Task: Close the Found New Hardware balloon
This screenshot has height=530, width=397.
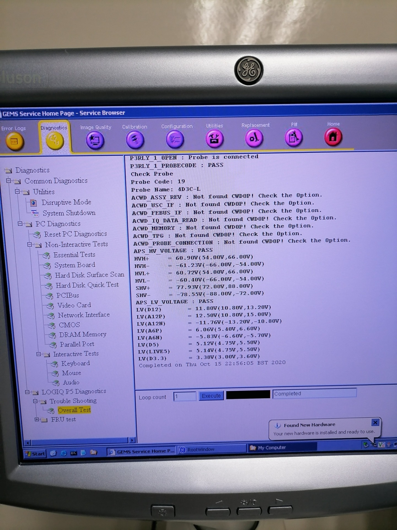Action: point(375,422)
